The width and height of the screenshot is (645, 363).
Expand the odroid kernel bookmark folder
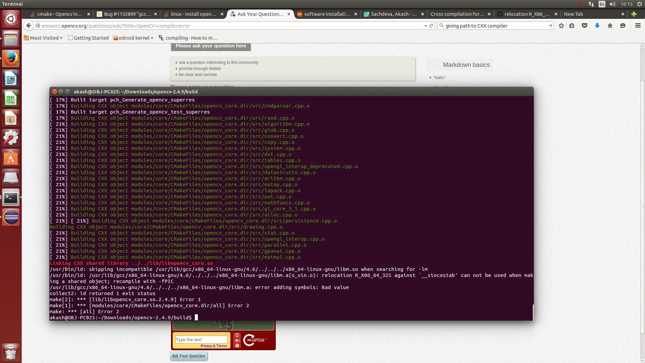point(133,38)
